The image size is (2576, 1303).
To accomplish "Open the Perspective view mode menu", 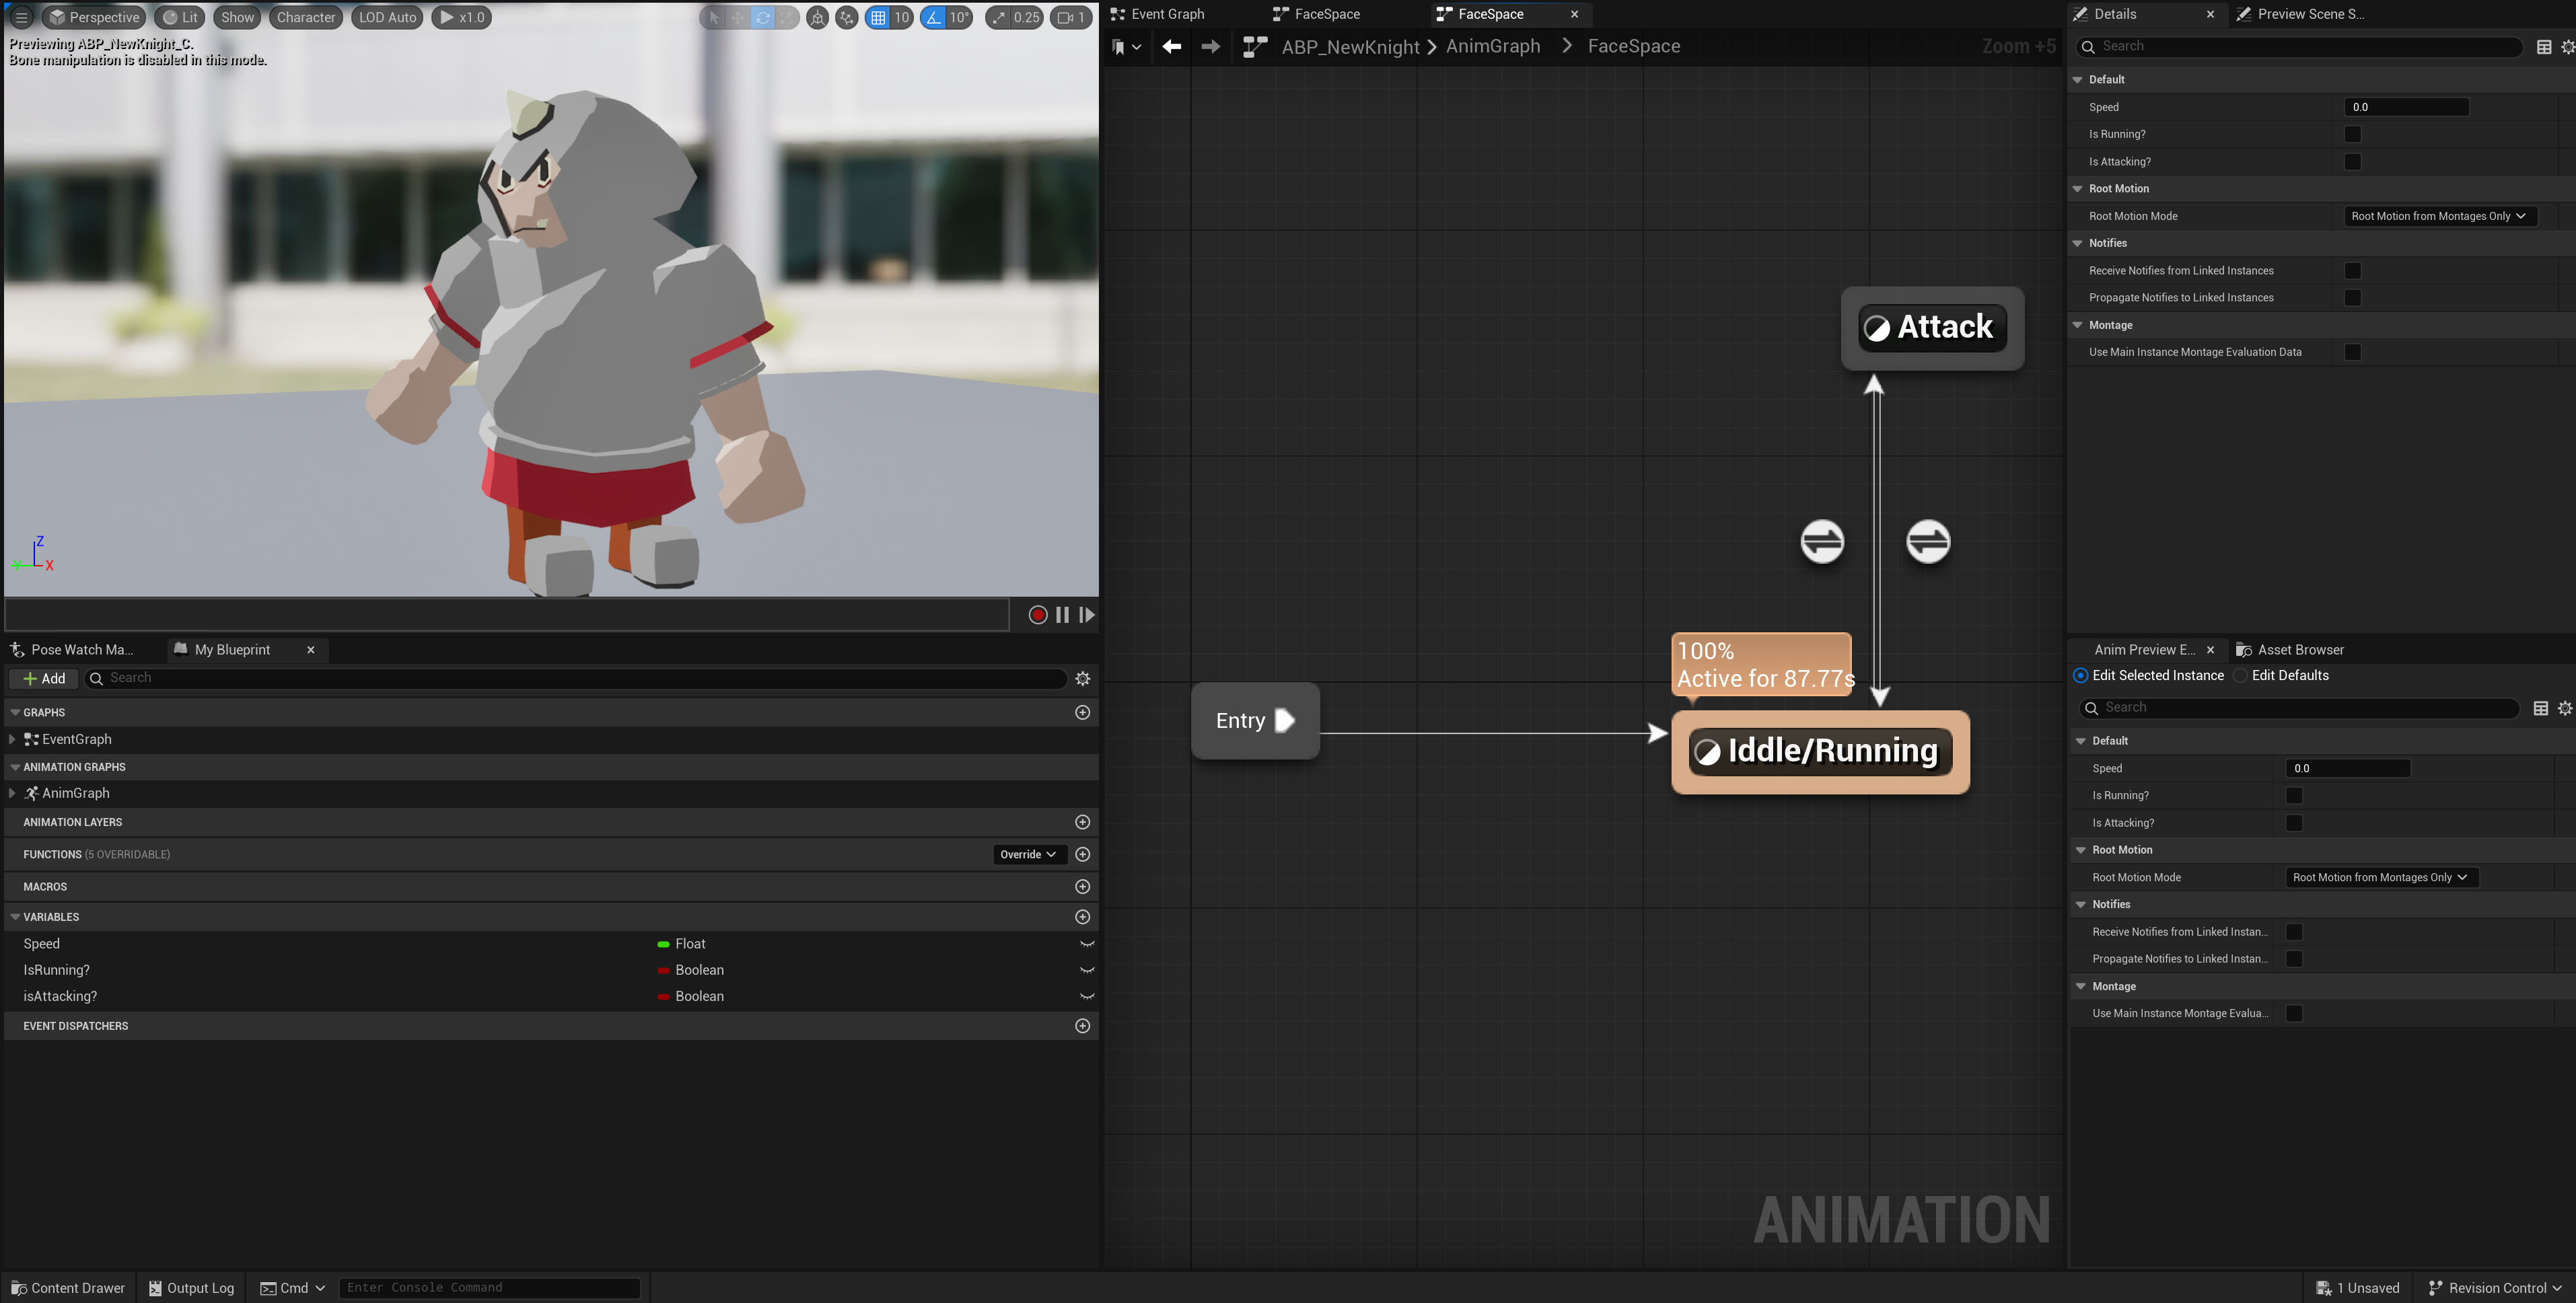I will (x=94, y=17).
